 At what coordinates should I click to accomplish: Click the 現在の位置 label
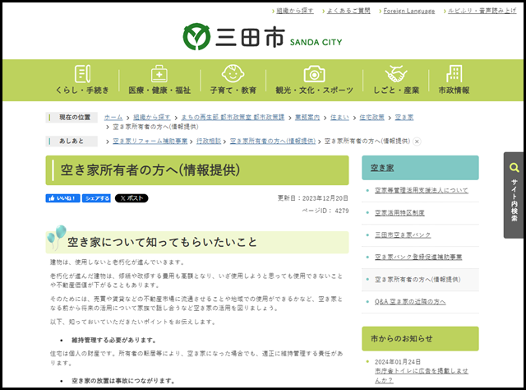coord(75,117)
